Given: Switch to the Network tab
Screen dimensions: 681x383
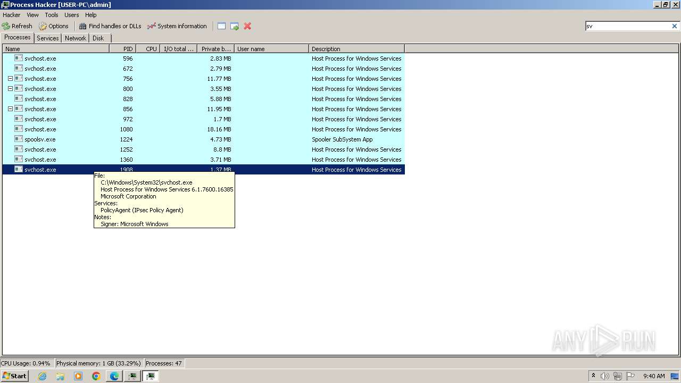Looking at the screenshot, I should coord(76,38).
